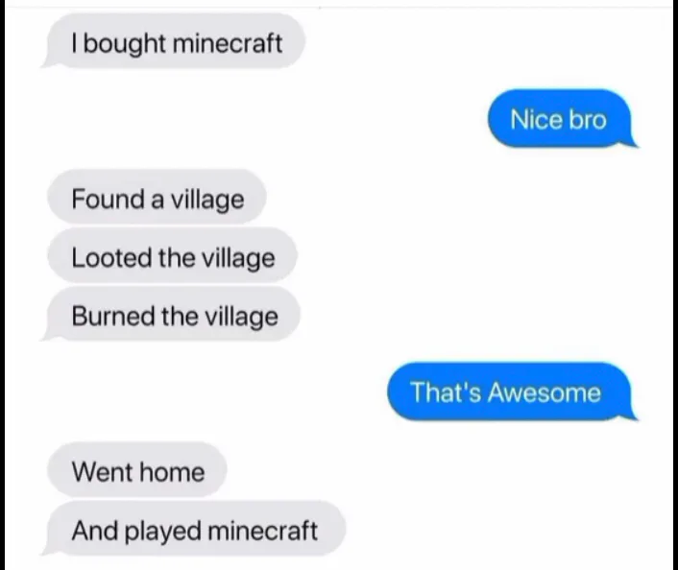This screenshot has height=570, width=678.
Task: Click the word "That's" in blue bubble
Action: (x=446, y=392)
